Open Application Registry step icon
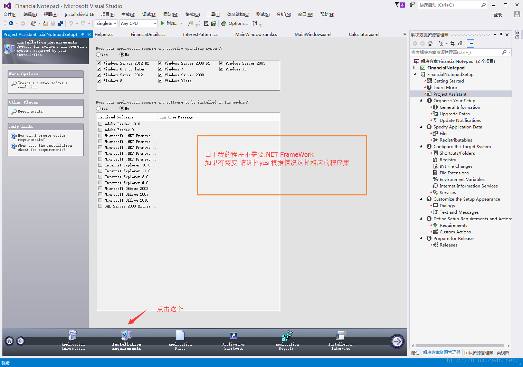Screen dimensions: 523x367 287,336
